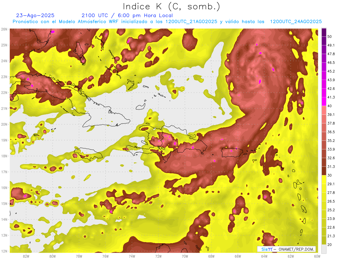337x260 pixels.
Task: Click the legend value "49.1"
Action: pyautogui.click(x=331, y=45)
